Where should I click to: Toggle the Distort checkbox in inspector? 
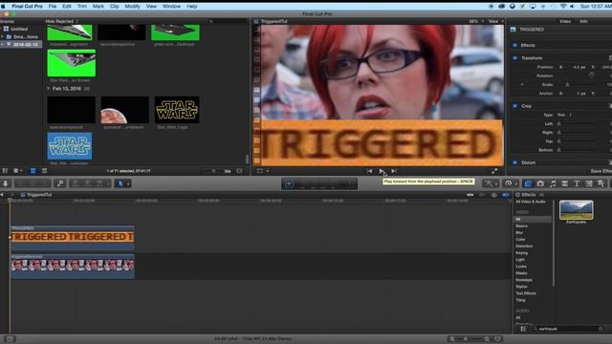pos(514,162)
